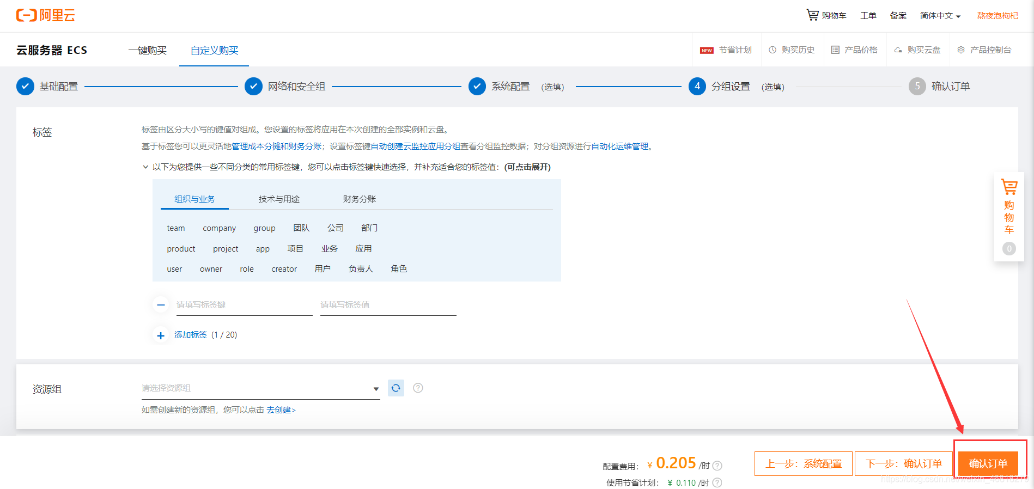The image size is (1034, 489).
Task: Remove the tag row with minus icon
Action: (161, 305)
